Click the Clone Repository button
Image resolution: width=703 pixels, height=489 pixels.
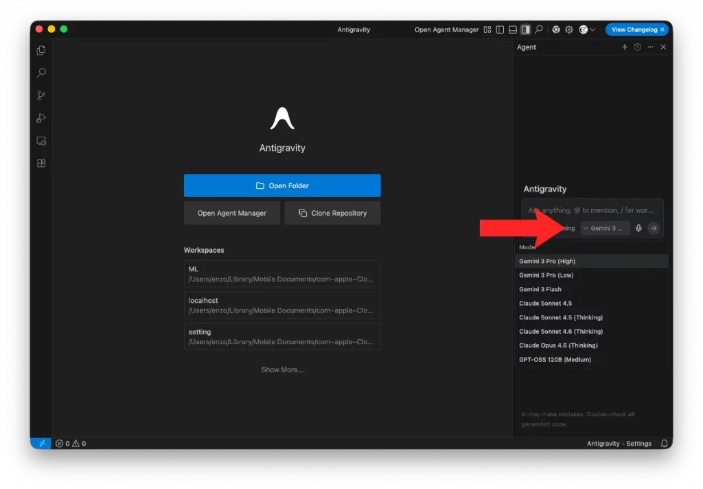[332, 213]
